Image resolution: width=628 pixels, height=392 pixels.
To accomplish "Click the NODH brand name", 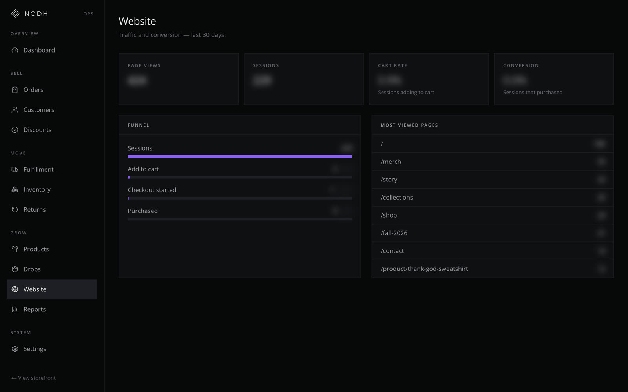I will [x=36, y=14].
